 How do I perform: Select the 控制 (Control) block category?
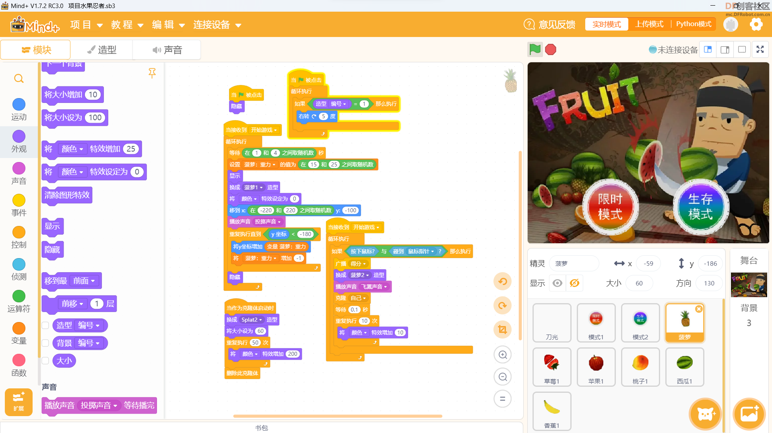click(x=19, y=238)
